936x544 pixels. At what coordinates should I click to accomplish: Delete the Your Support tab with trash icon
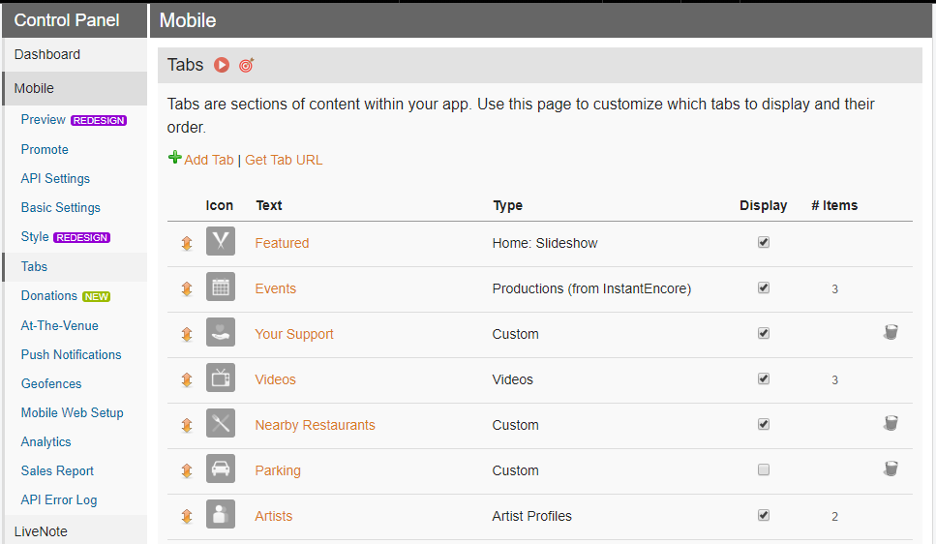coord(891,332)
